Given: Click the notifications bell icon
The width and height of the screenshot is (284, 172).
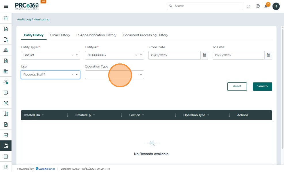Looking at the screenshot, I should coord(266,6).
